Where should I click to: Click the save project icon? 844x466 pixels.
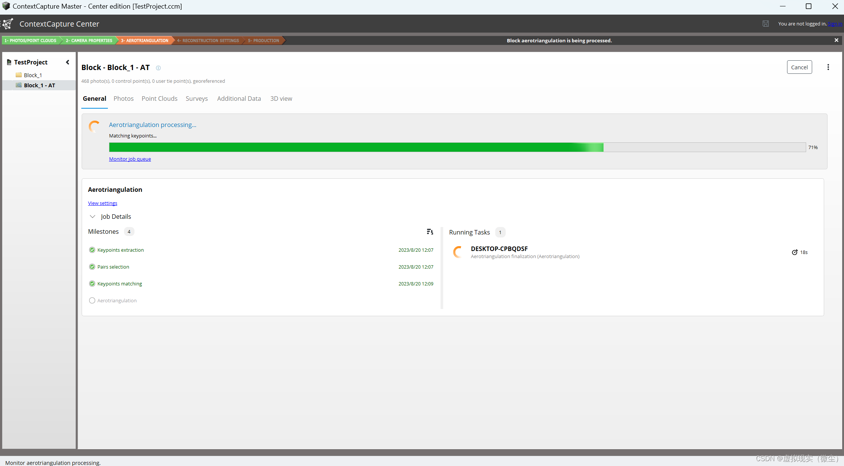coord(765,24)
